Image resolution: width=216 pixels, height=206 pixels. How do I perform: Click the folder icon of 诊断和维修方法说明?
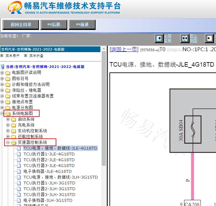tap(8, 85)
